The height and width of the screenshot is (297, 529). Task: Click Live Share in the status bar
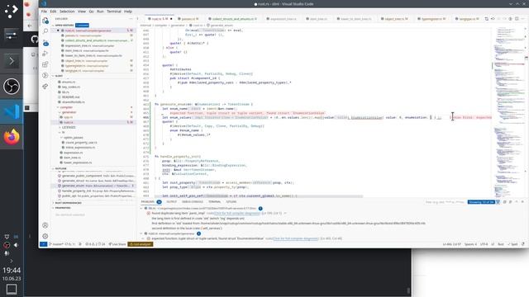click(117, 244)
